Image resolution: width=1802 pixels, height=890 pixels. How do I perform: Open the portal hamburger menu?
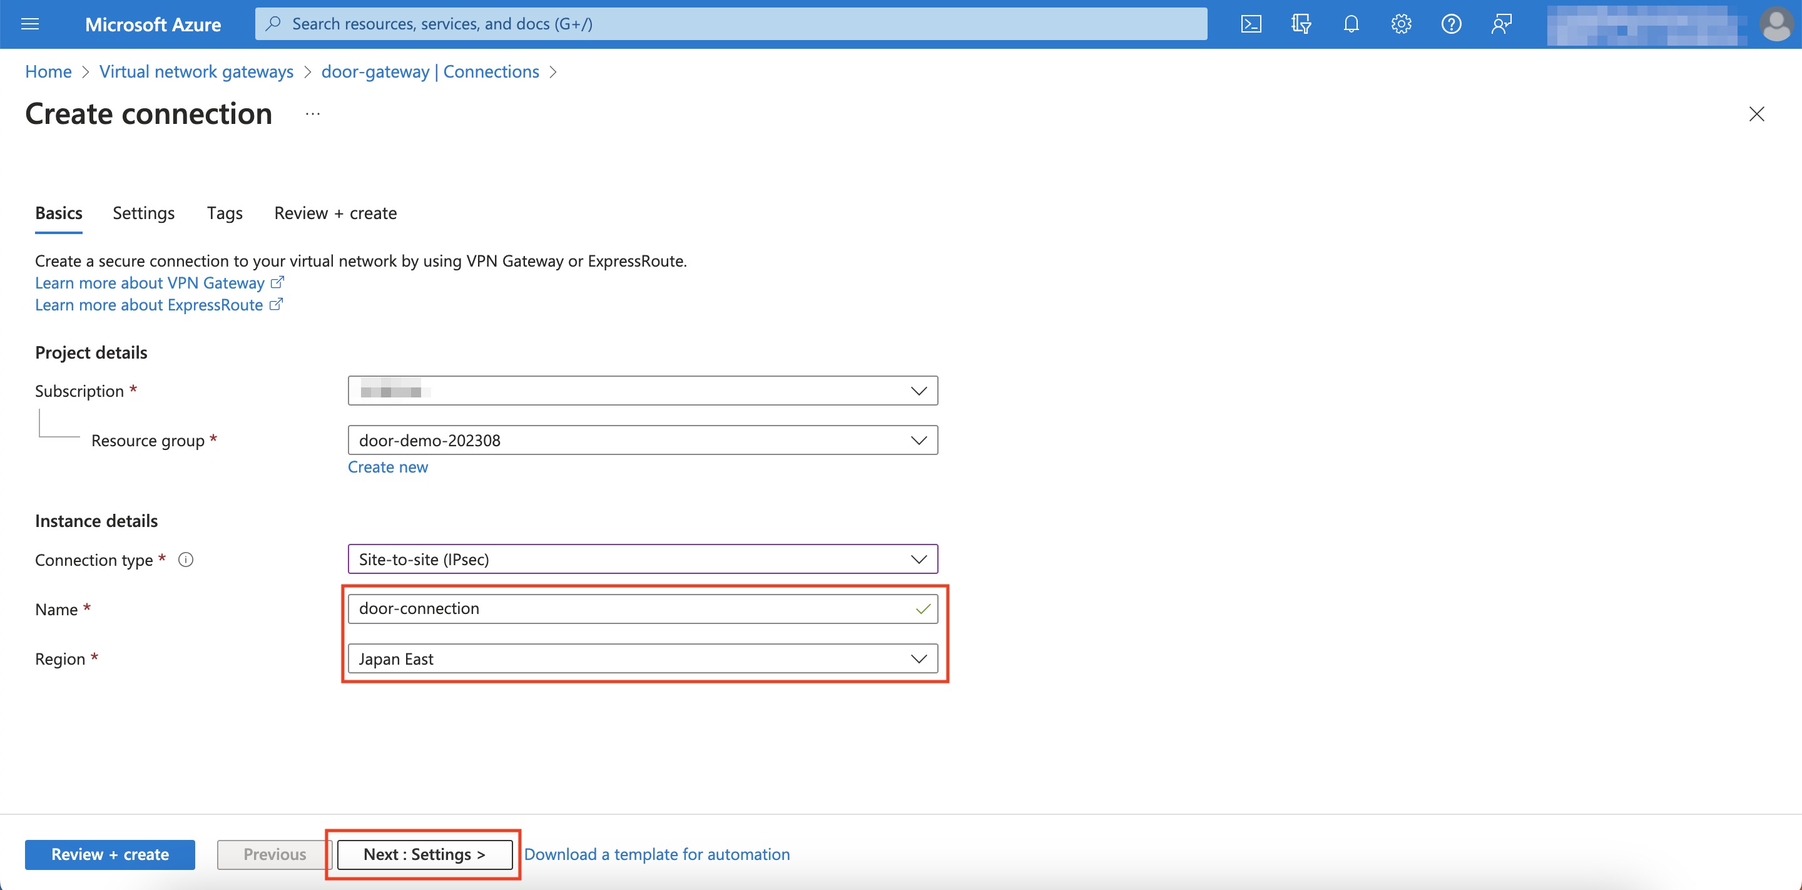(x=29, y=23)
